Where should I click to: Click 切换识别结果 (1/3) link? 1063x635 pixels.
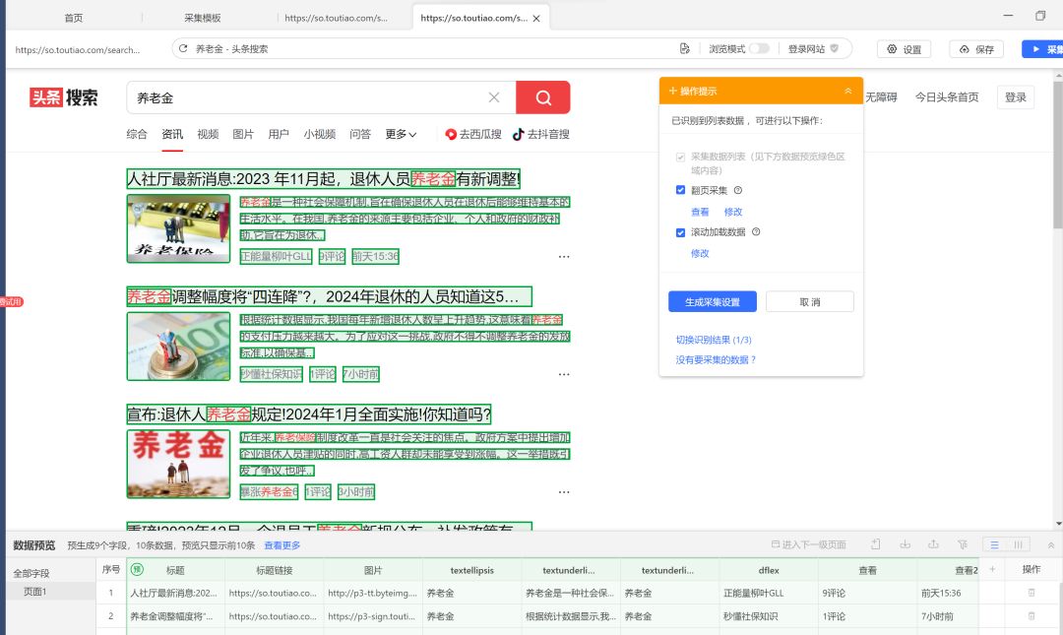pyautogui.click(x=714, y=340)
